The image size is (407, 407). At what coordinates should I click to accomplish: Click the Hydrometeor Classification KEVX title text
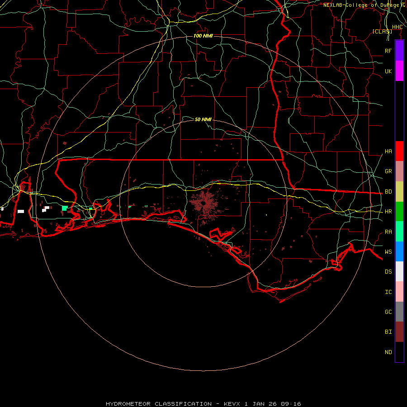click(x=203, y=404)
